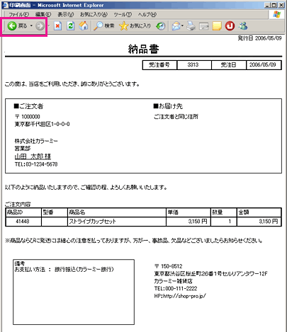This screenshot has width=287, height=332.
Task: Click the 受注日 header cell
Action: tap(228, 65)
